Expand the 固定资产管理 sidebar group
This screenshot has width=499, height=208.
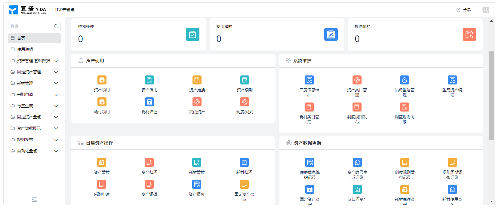click(x=35, y=72)
